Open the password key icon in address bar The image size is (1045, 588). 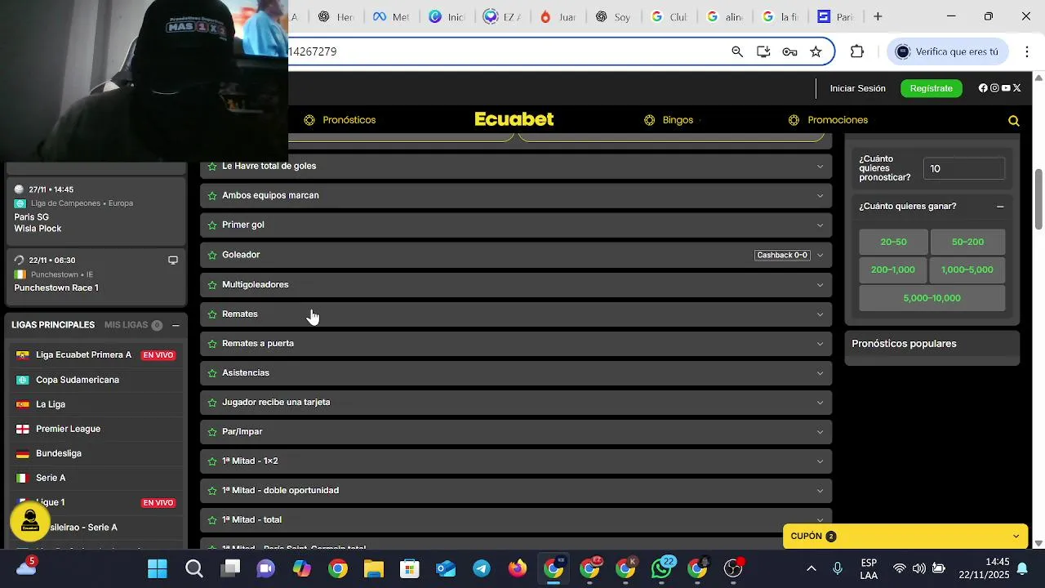789,51
